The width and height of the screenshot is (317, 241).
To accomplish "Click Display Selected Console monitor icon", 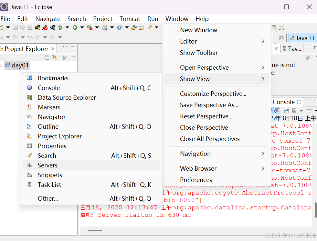I will click(294, 111).
